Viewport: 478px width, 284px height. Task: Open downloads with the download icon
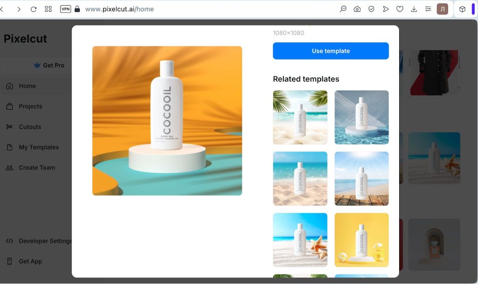[x=414, y=9]
